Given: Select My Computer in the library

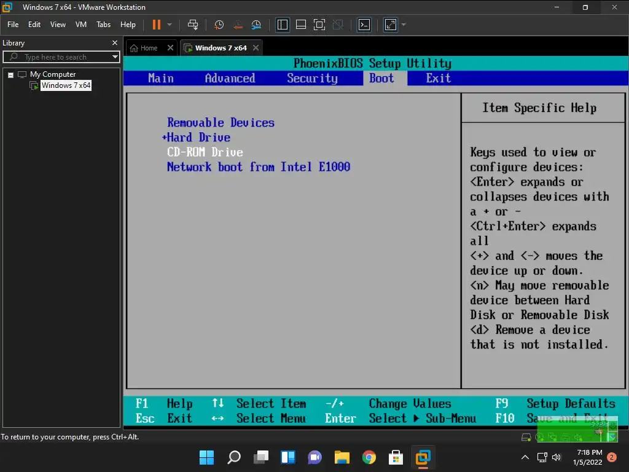Looking at the screenshot, I should click(x=53, y=74).
